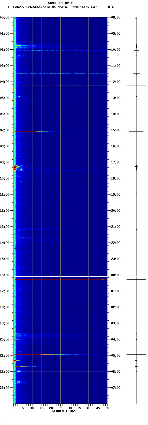Click the UTC '19:00' time label
The width and height of the screenshot is (148, 425).
[116, 195]
